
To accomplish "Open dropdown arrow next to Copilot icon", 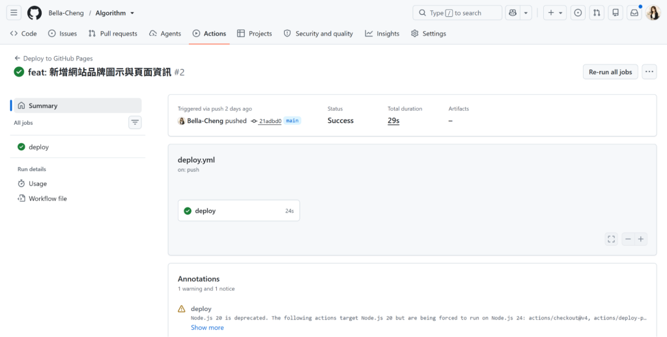I will (x=526, y=13).
